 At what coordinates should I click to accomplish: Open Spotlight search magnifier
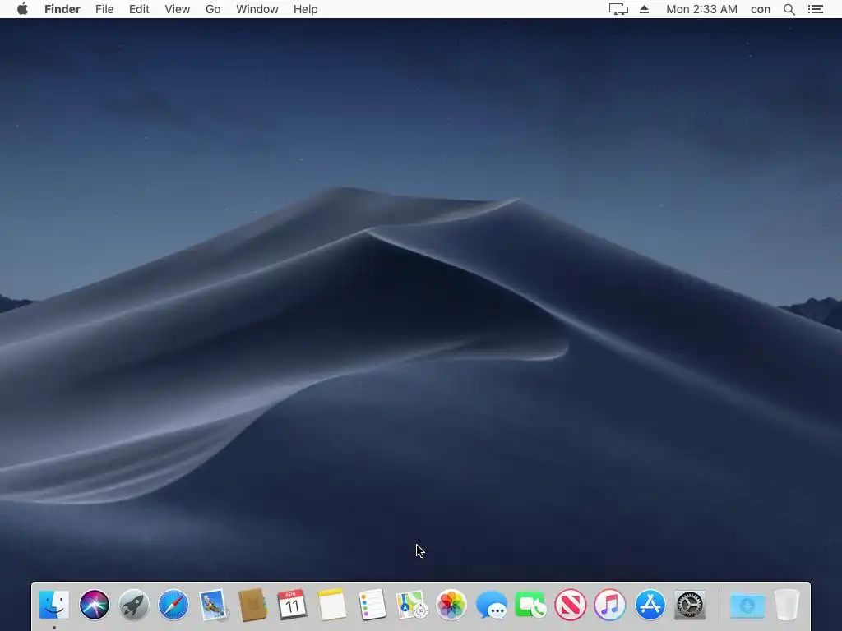[x=789, y=9]
